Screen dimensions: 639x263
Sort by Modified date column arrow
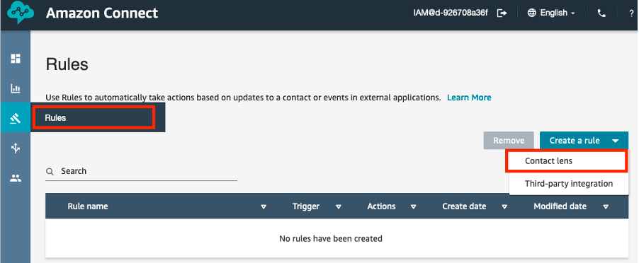click(606, 206)
